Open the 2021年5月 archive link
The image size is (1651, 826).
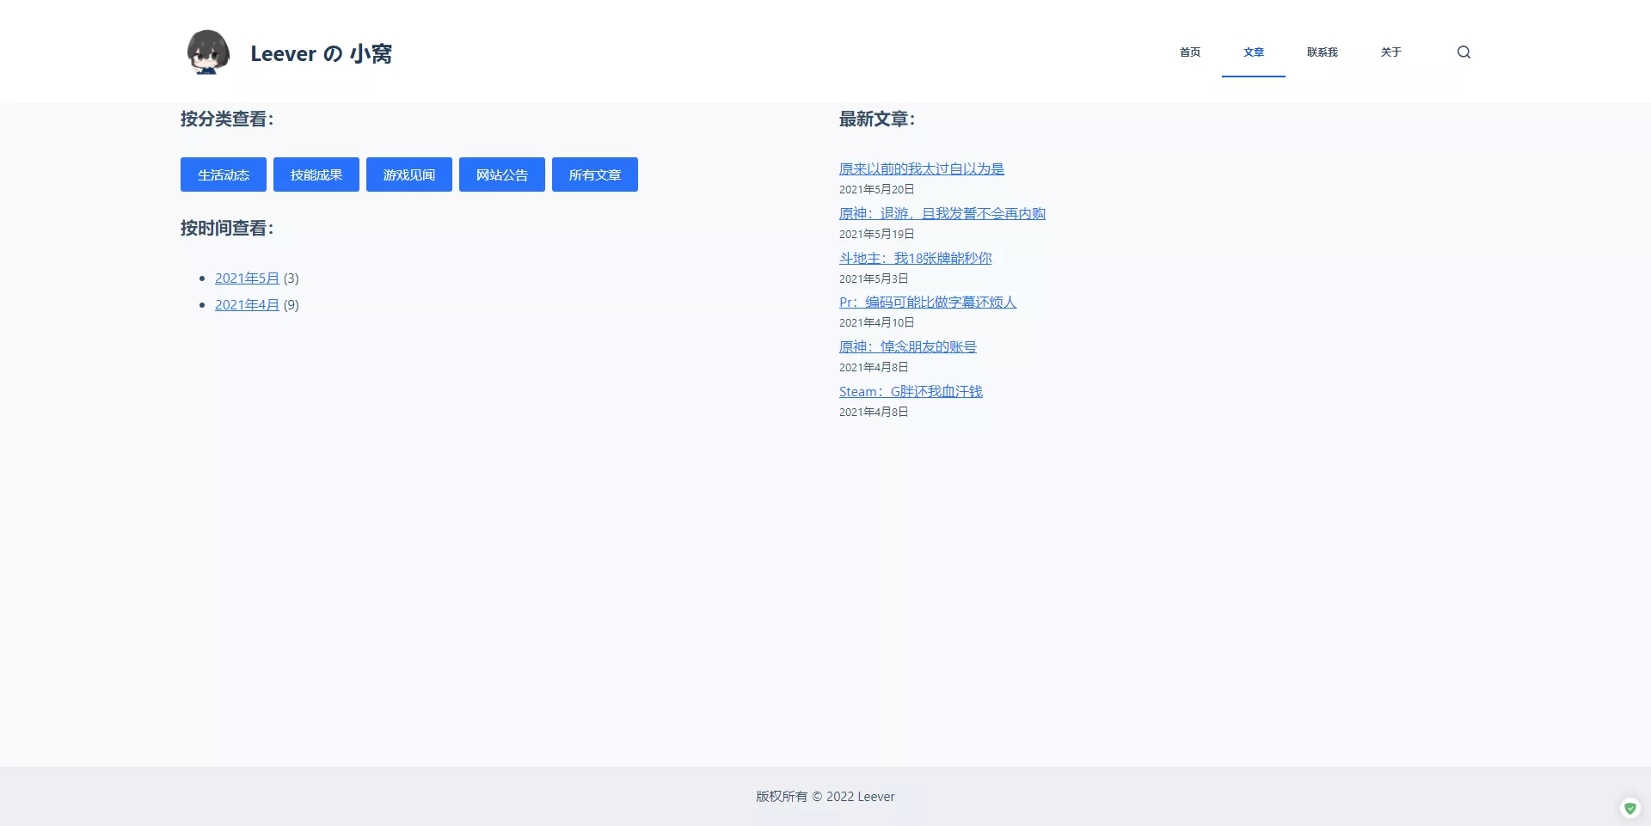247,278
